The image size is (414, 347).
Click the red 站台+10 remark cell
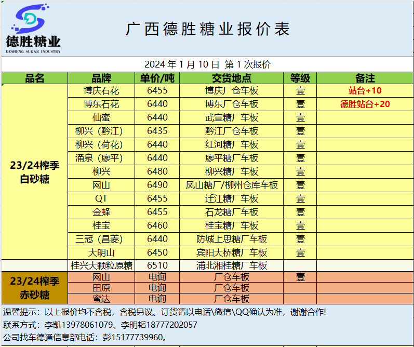[365, 90]
